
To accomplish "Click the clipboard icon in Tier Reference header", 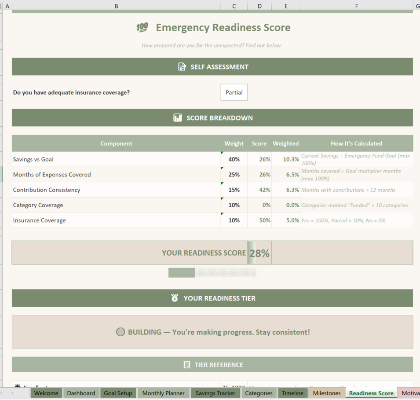I will [187, 365].
